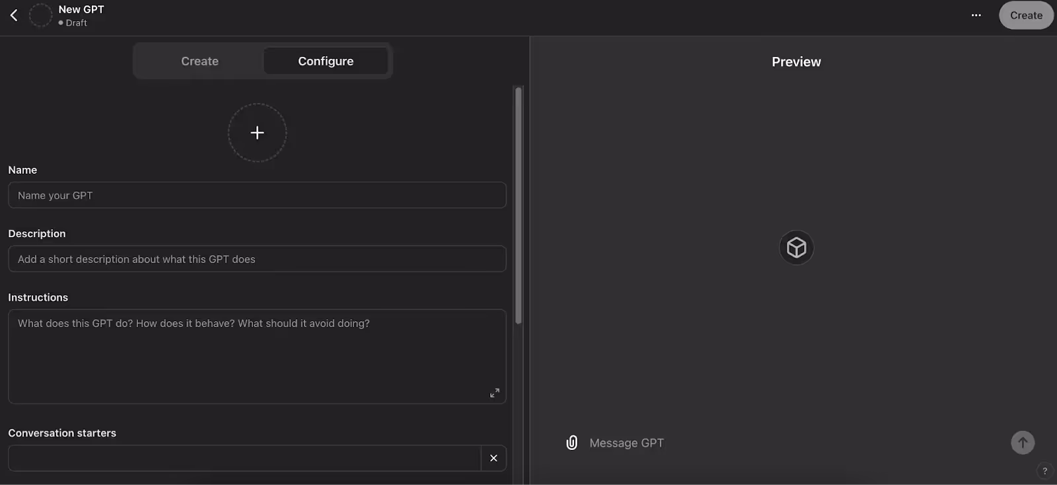Click the cube icon in Preview
This screenshot has width=1057, height=485.
click(x=797, y=248)
